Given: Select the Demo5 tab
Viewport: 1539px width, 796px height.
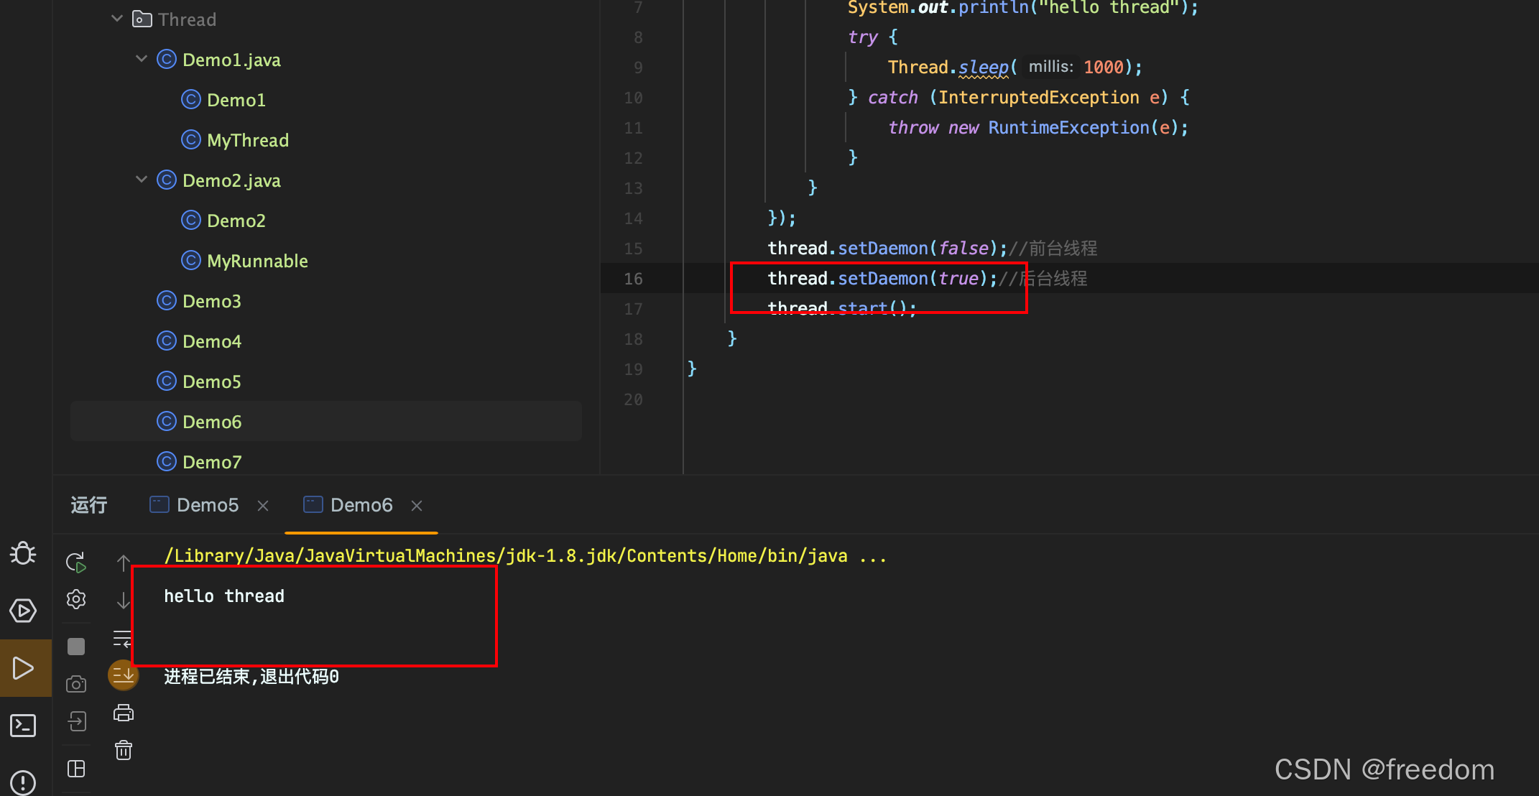Looking at the screenshot, I should 202,504.
